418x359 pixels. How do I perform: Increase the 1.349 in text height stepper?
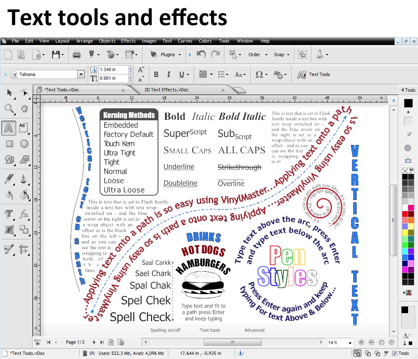(x=131, y=68)
